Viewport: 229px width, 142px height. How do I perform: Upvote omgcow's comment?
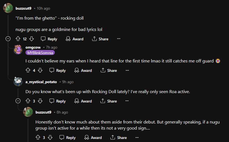click(28, 70)
